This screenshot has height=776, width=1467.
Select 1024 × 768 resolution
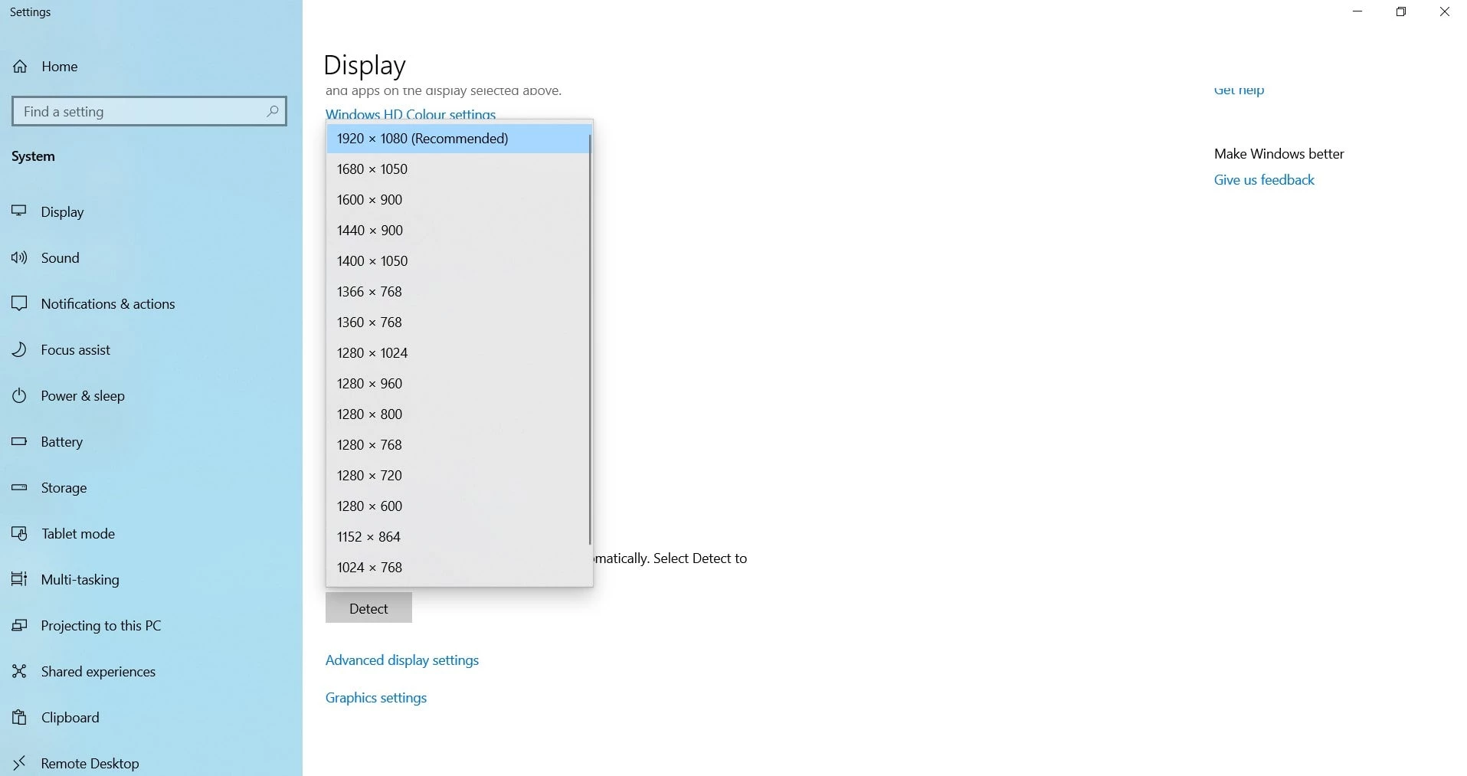tap(457, 568)
